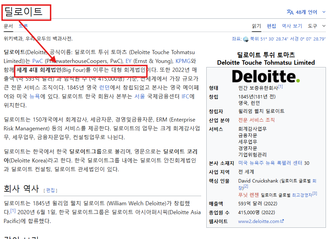The width and height of the screenshot is (329, 239).
Task: Click the 593억 달러 (2022) revenue value
Action: [x=258, y=204]
